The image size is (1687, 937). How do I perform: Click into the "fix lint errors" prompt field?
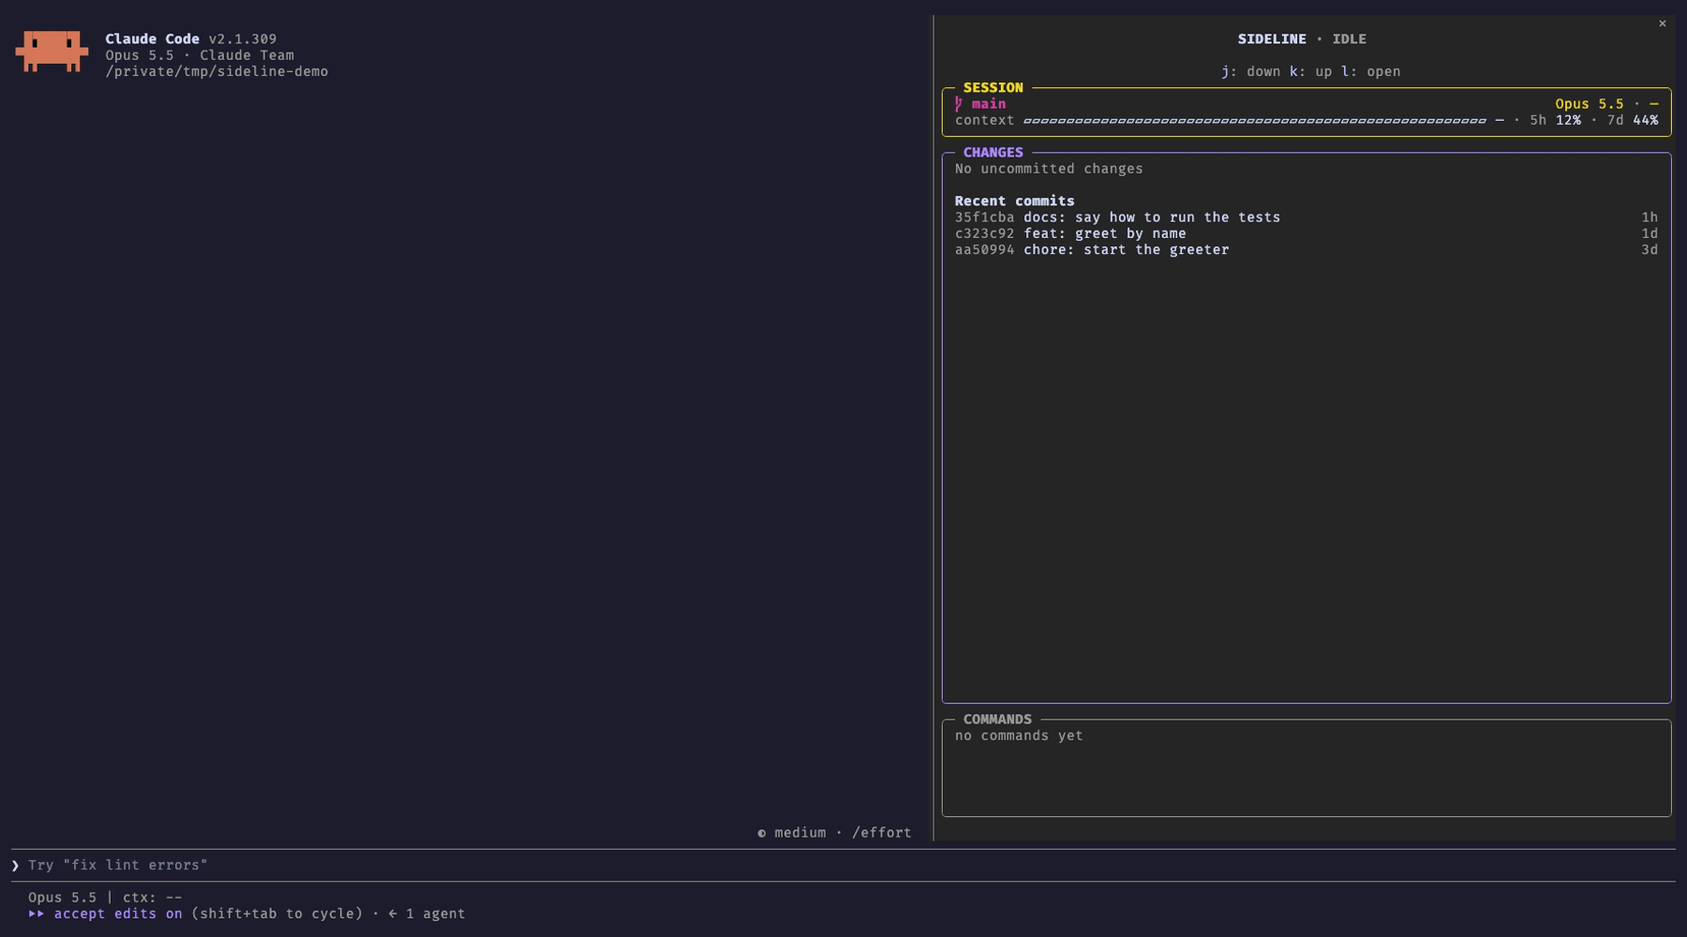click(x=843, y=866)
